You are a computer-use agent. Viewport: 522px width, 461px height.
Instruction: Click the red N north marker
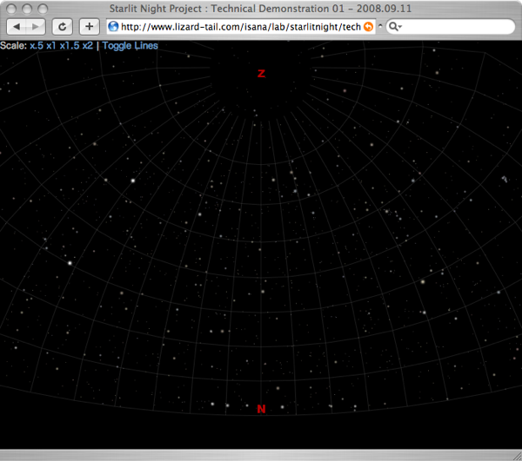click(261, 409)
